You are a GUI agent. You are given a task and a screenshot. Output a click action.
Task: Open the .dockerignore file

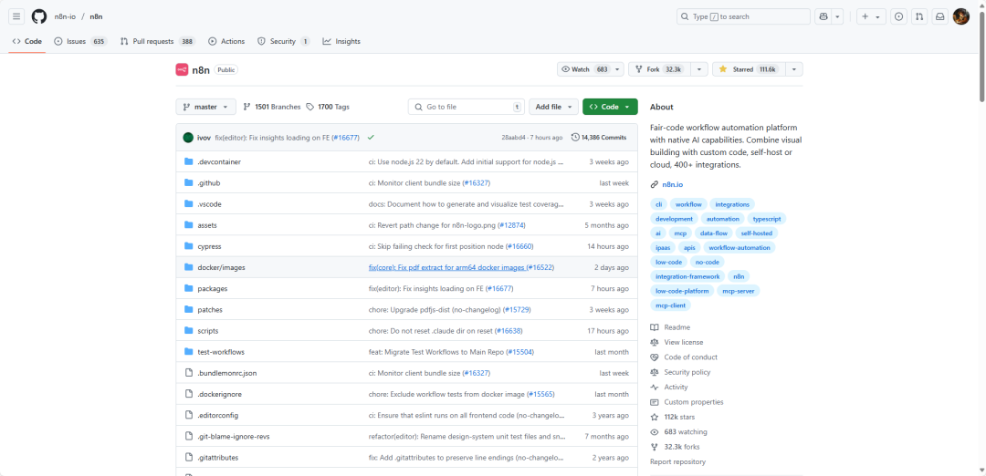pos(219,394)
